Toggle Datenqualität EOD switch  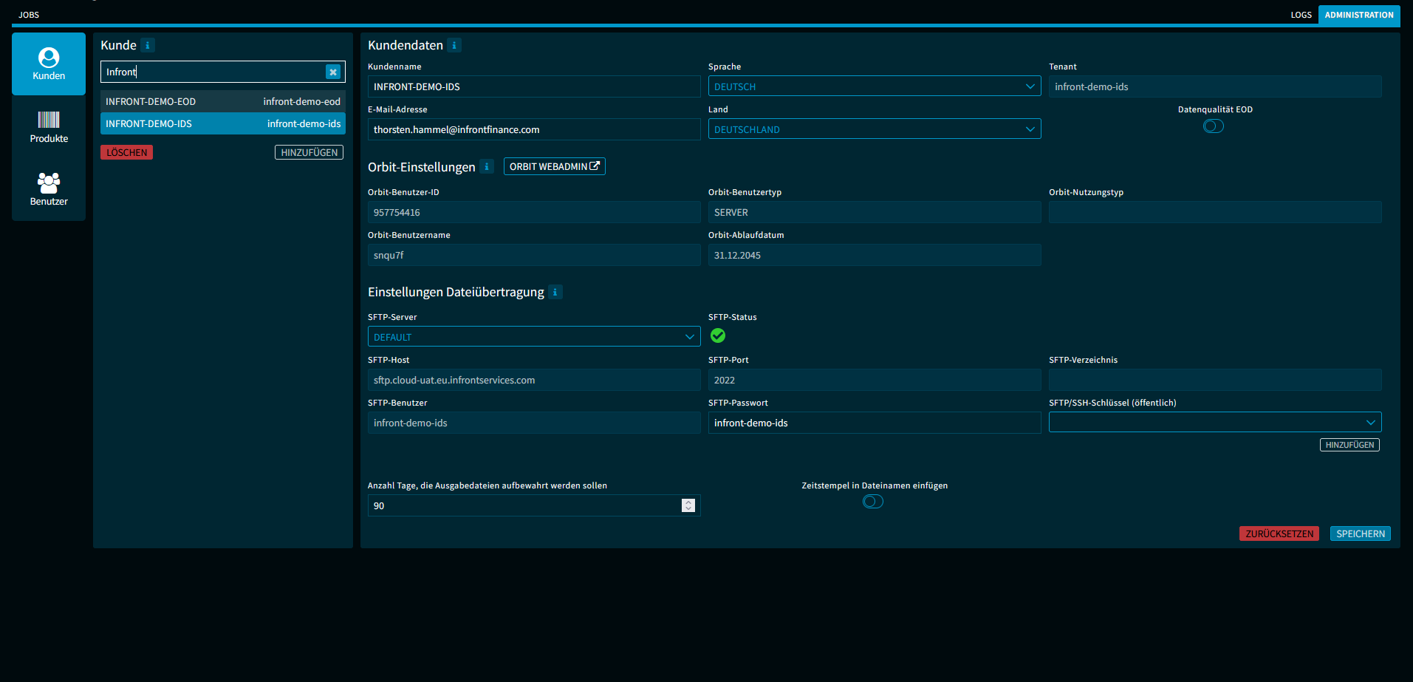click(x=1214, y=126)
